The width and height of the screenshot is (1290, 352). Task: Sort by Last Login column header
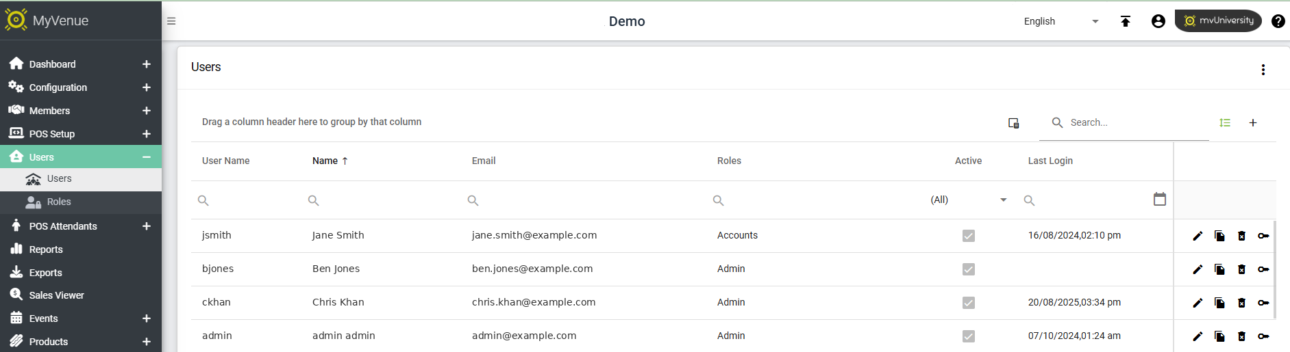point(1050,161)
